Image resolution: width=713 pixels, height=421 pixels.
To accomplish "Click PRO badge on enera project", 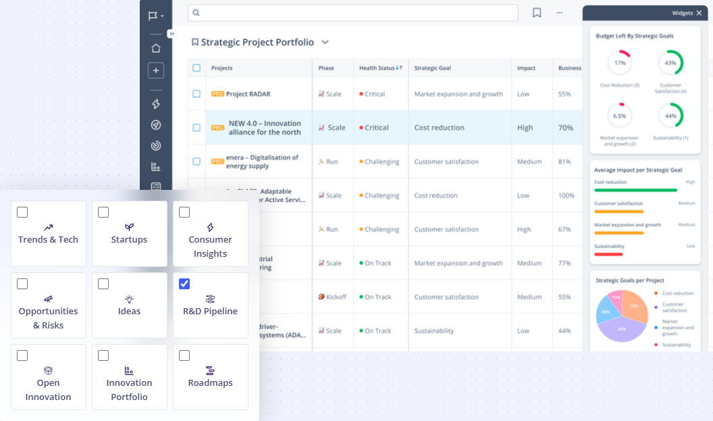I will [218, 162].
